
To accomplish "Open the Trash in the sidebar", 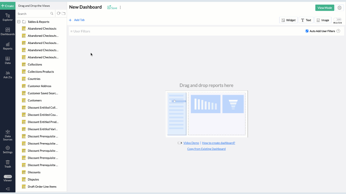I will 8,164.
